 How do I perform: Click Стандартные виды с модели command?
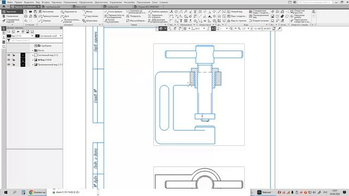coord(259,11)
